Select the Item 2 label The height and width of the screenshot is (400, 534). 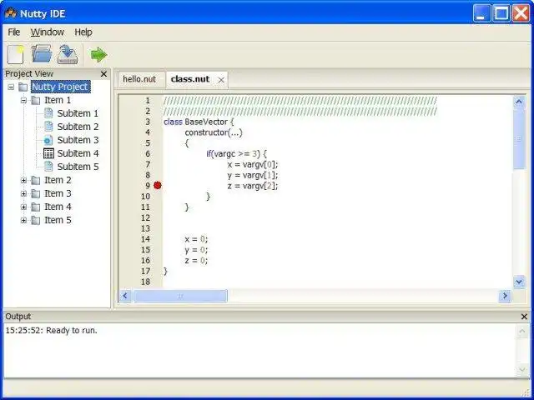(58, 180)
